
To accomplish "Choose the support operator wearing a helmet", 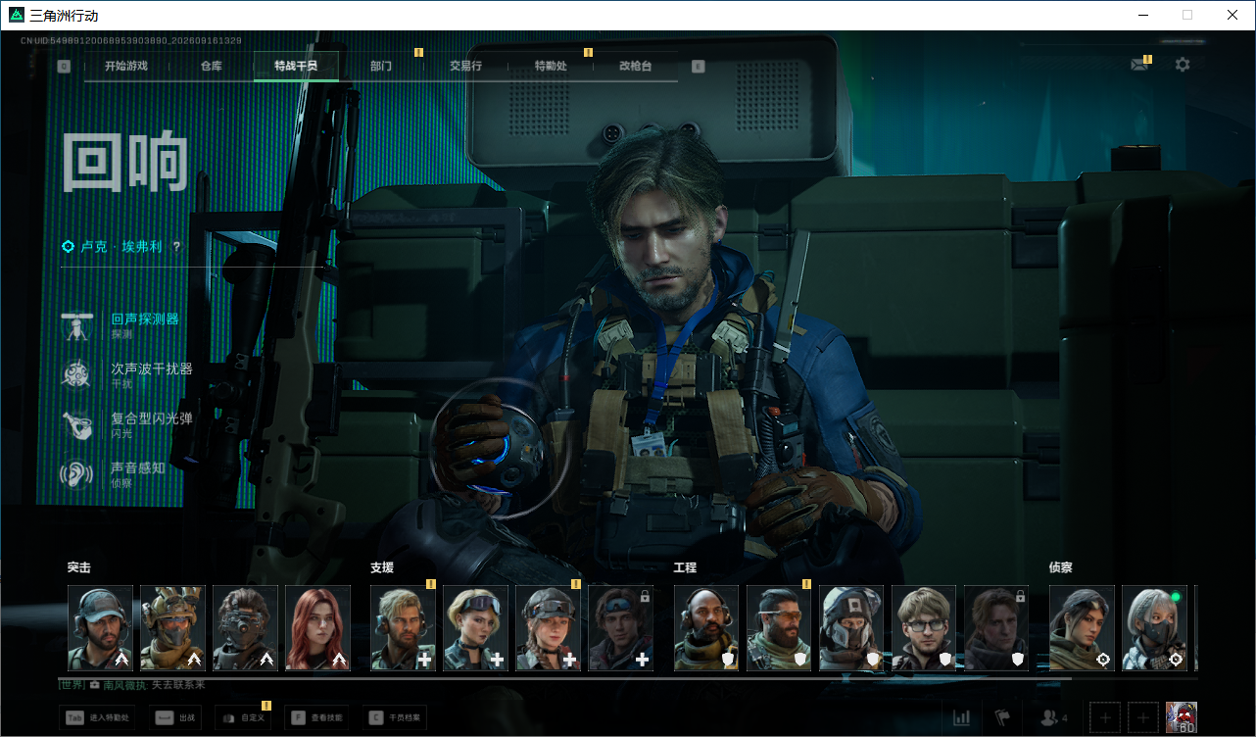I will [549, 628].
